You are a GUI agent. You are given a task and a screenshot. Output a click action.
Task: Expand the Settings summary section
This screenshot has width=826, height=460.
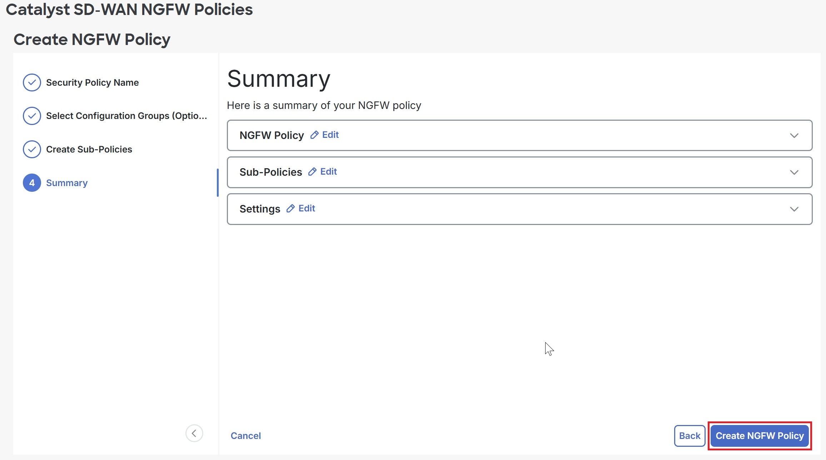click(x=795, y=209)
